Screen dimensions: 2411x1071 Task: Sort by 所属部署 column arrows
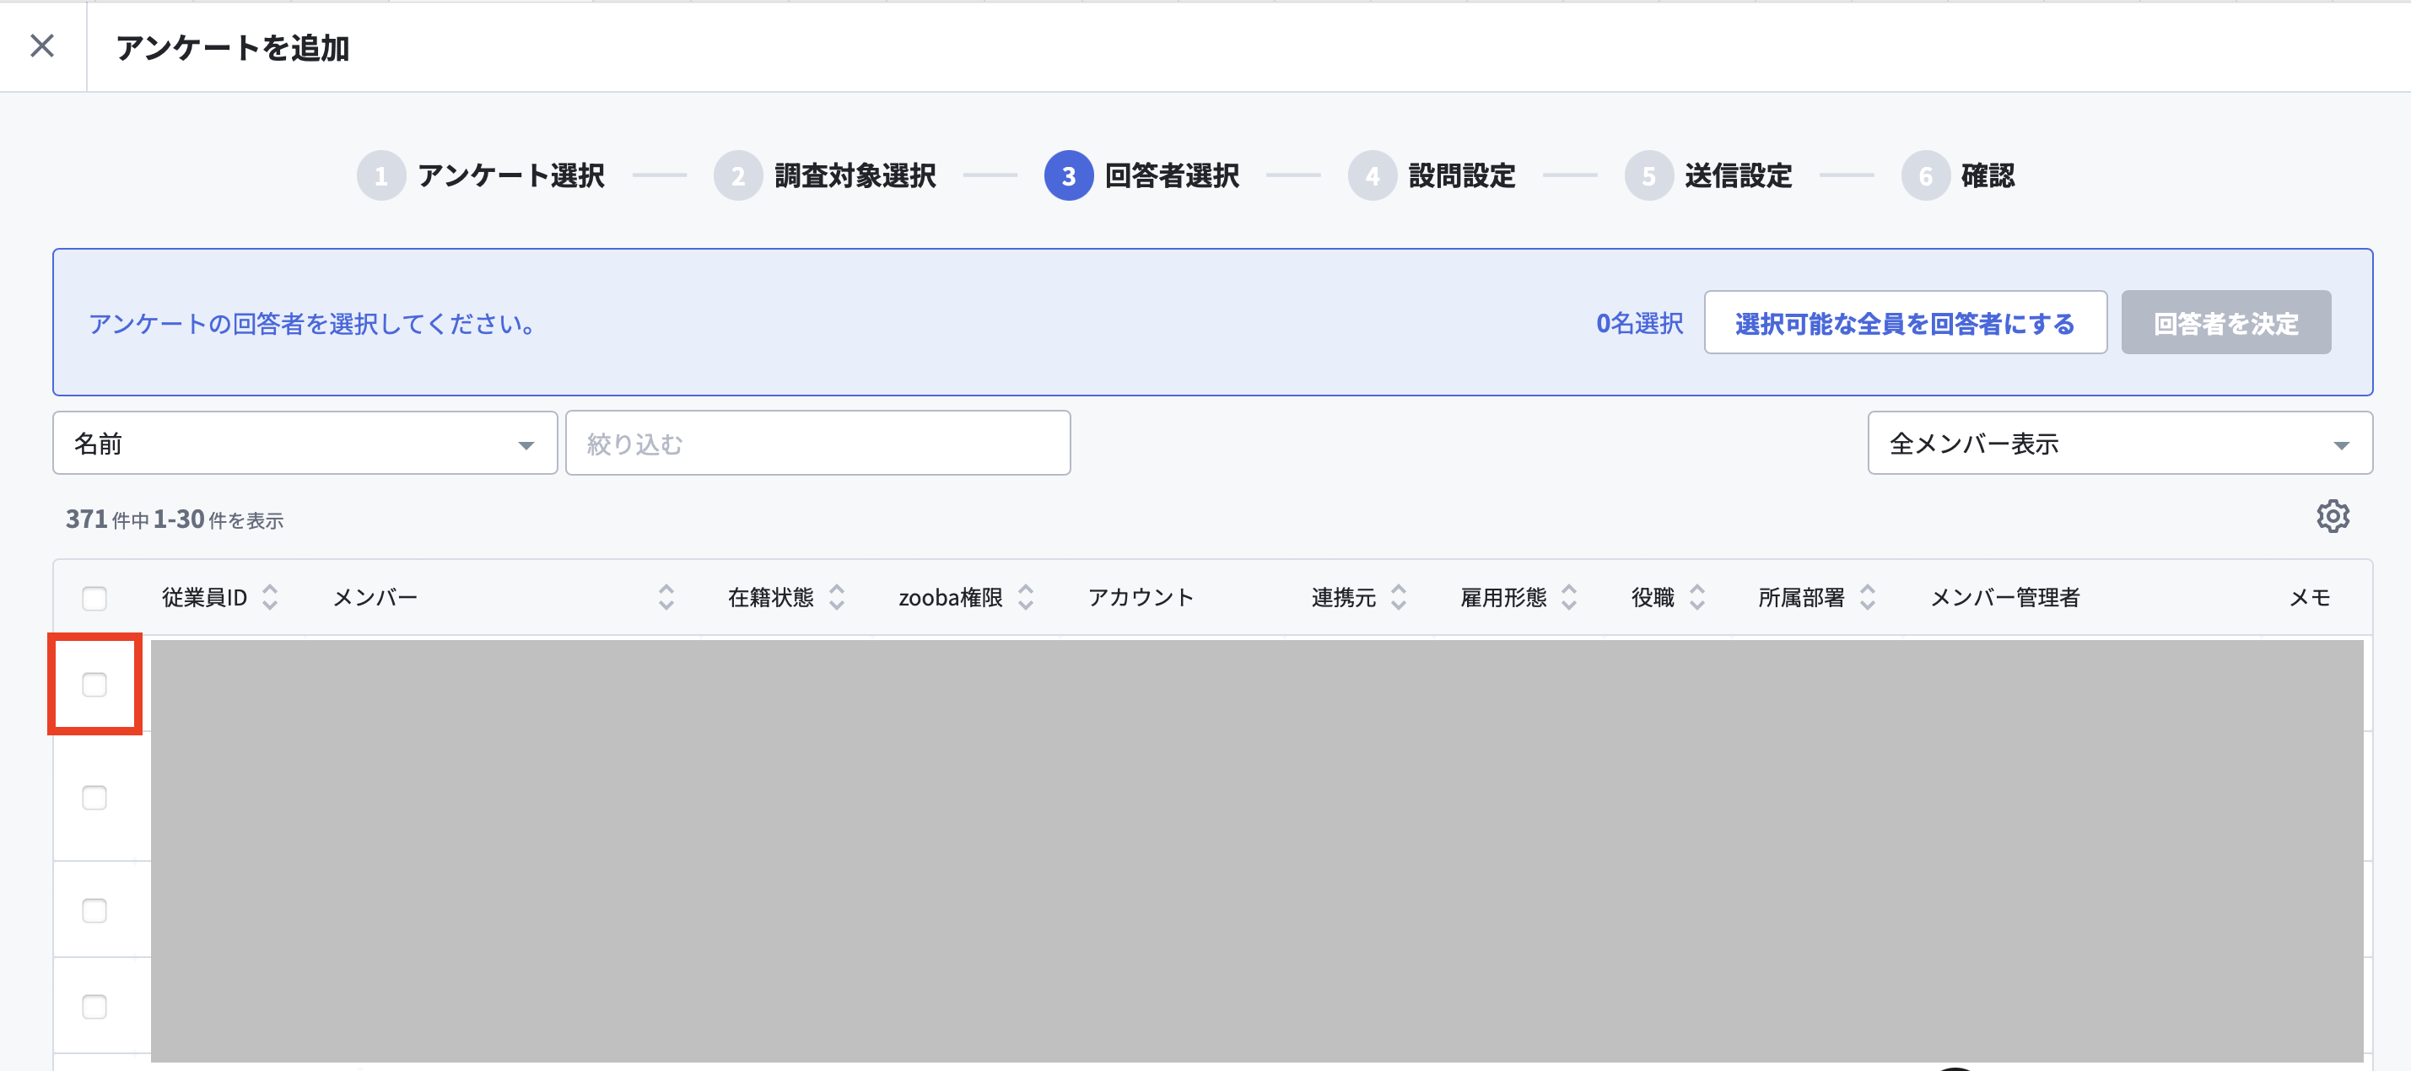coord(1867,597)
